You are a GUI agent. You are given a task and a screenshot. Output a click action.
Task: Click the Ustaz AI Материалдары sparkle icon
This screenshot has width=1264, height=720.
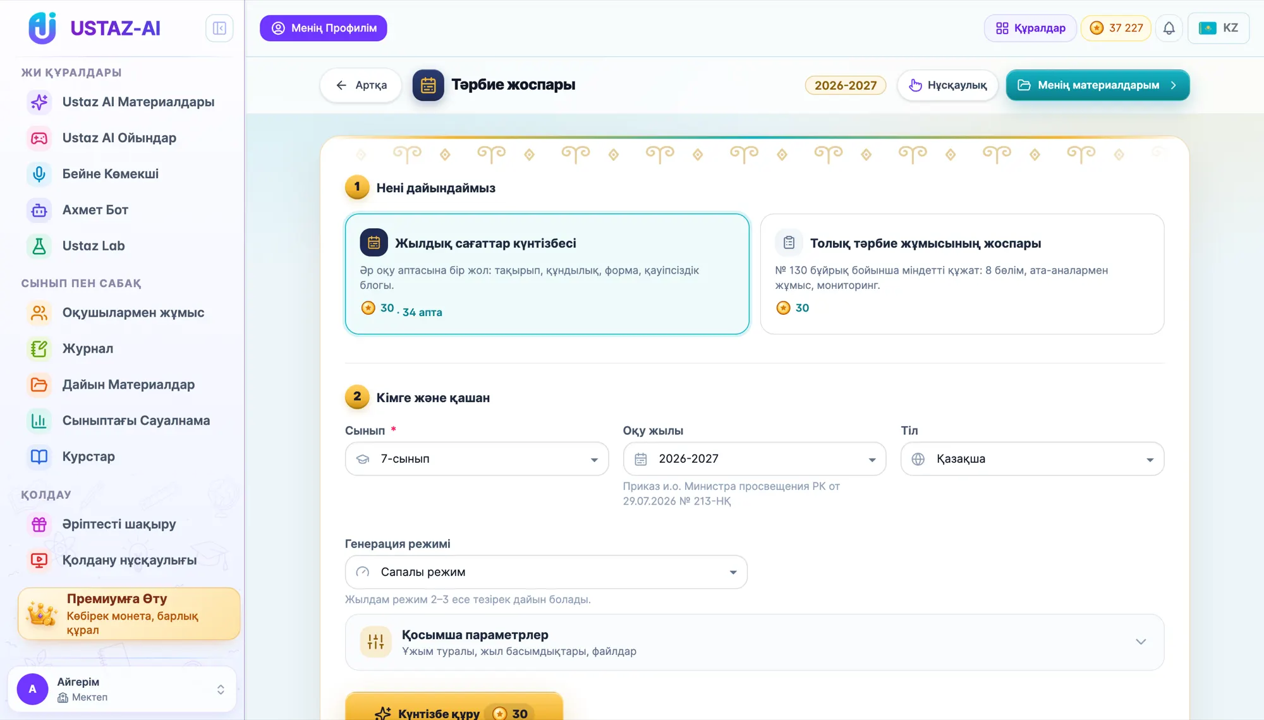tap(39, 102)
